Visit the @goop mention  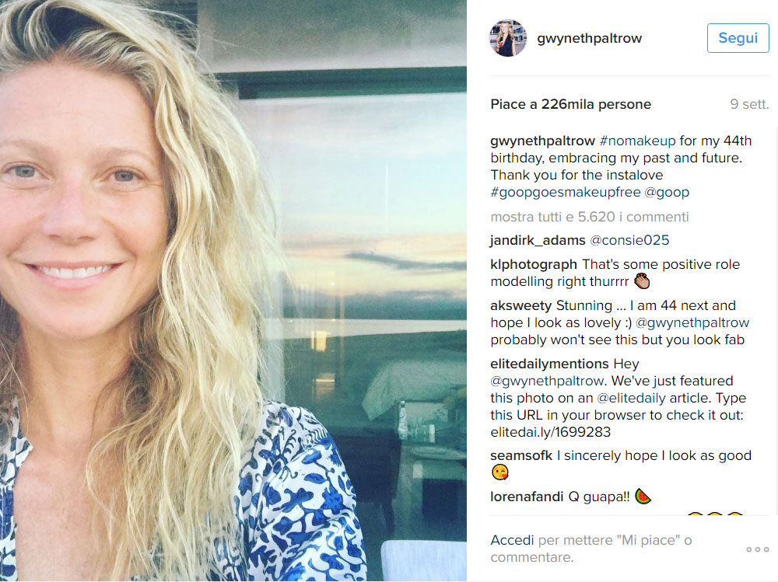667,192
